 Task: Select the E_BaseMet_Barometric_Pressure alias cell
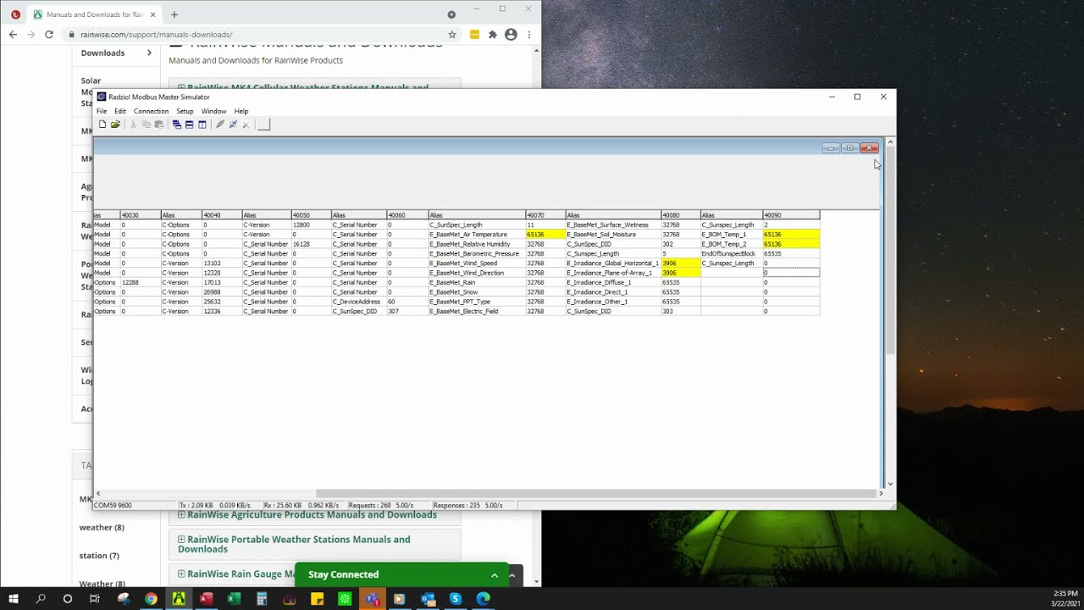pos(477,253)
